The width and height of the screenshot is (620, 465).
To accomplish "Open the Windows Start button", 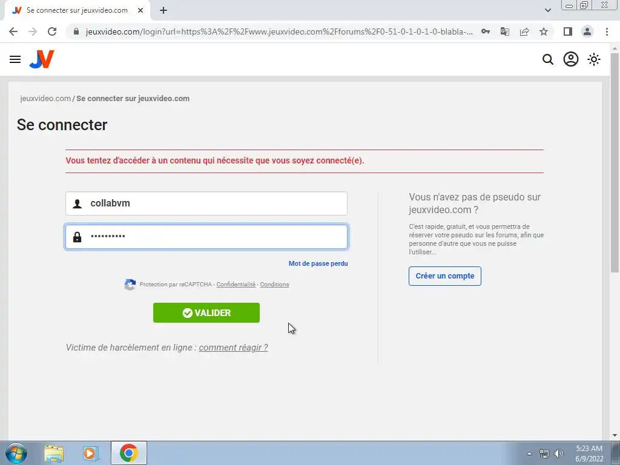I will [x=16, y=453].
